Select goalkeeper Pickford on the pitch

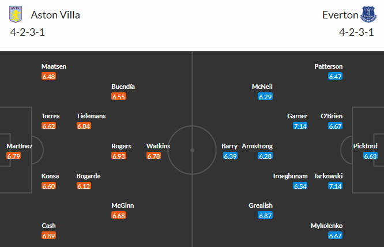[x=366, y=146]
